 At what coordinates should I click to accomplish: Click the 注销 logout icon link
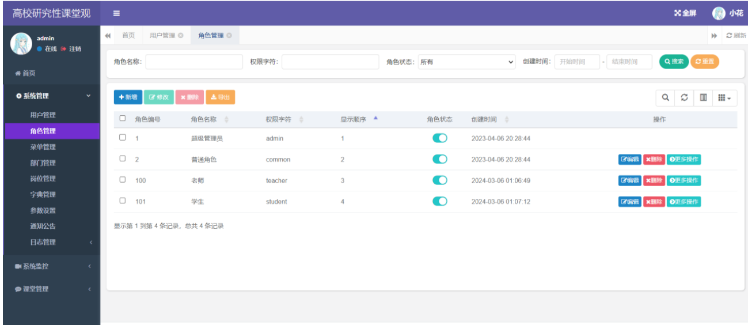tap(71, 49)
